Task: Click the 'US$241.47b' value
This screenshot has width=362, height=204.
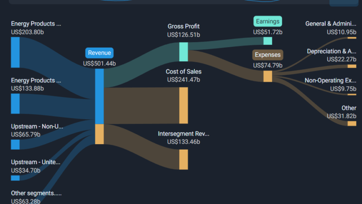Action: pyautogui.click(x=184, y=80)
